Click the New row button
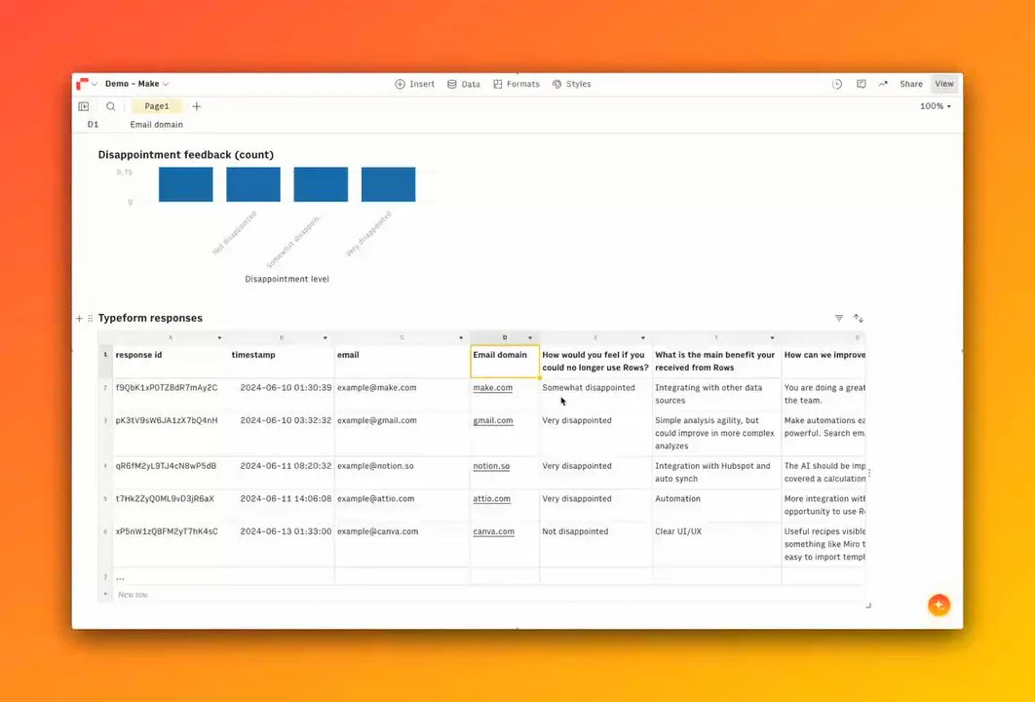The image size is (1035, 702). 133,595
